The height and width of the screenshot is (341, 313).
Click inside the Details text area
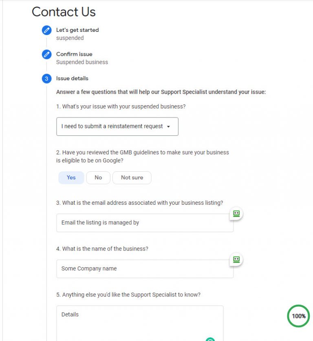(x=139, y=322)
